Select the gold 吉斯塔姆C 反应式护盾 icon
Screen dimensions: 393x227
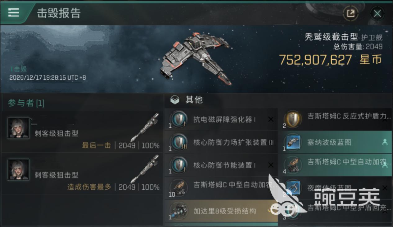[293, 119]
